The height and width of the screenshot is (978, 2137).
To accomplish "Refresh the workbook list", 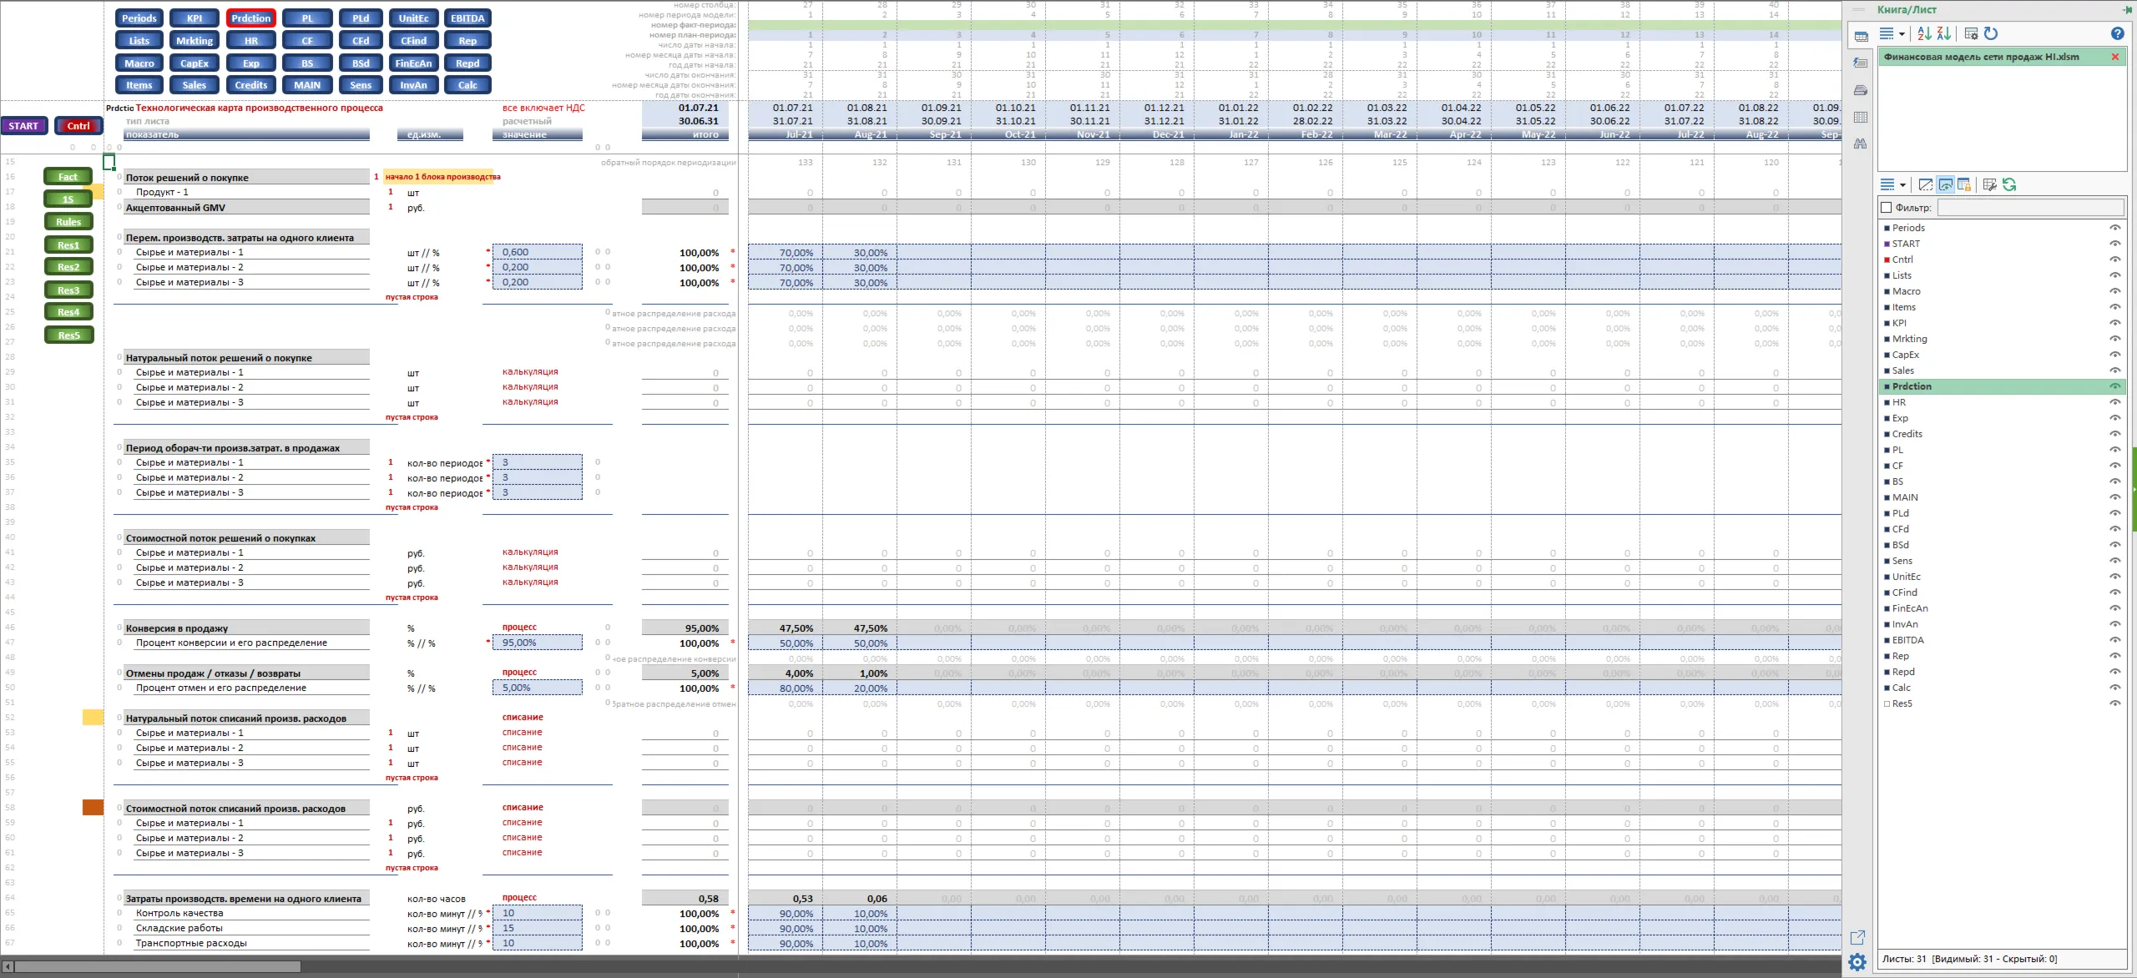I will point(1991,33).
